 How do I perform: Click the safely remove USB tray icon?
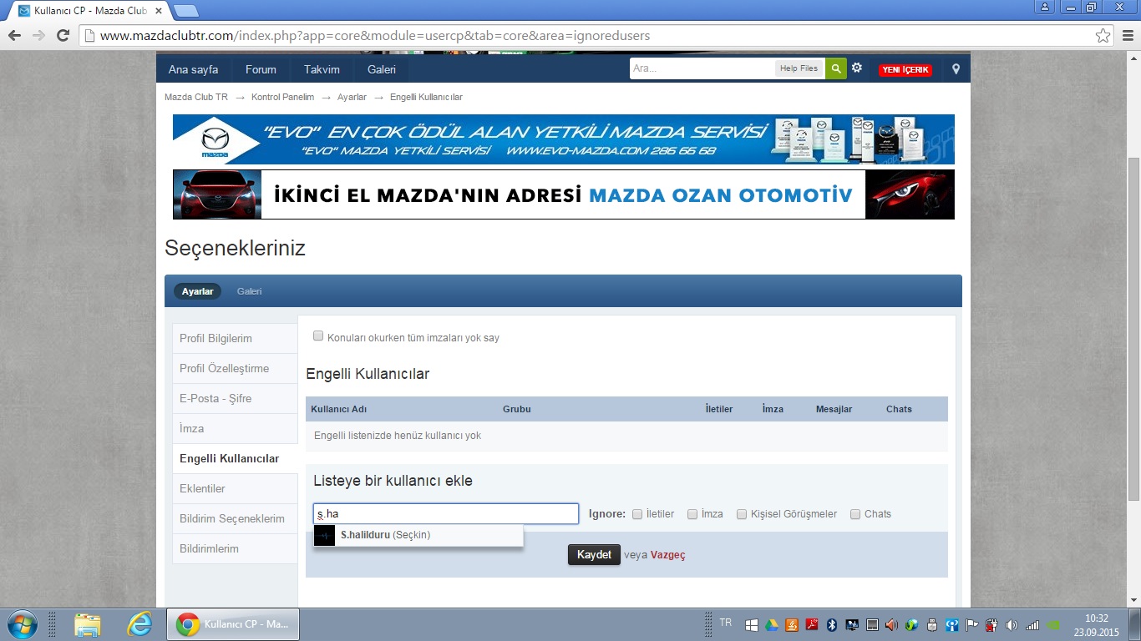pos(932,625)
